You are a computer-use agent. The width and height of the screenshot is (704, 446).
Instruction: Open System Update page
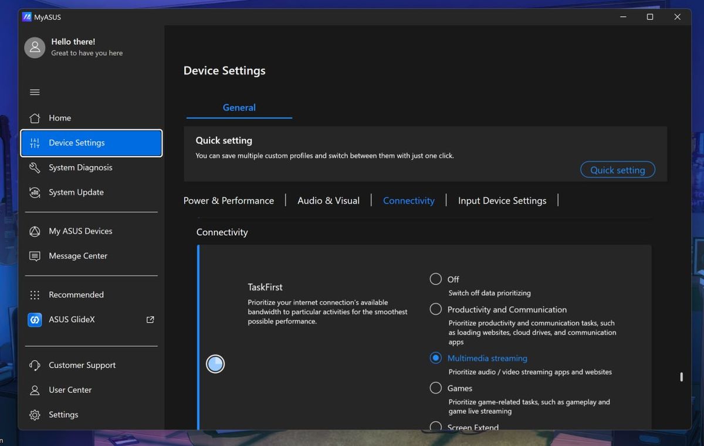91,192
